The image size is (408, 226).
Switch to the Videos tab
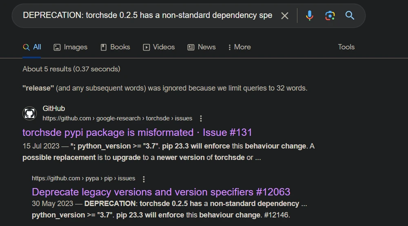tap(159, 47)
